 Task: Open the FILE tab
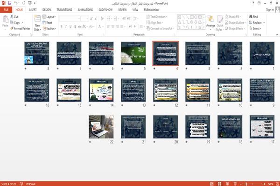point(6,10)
